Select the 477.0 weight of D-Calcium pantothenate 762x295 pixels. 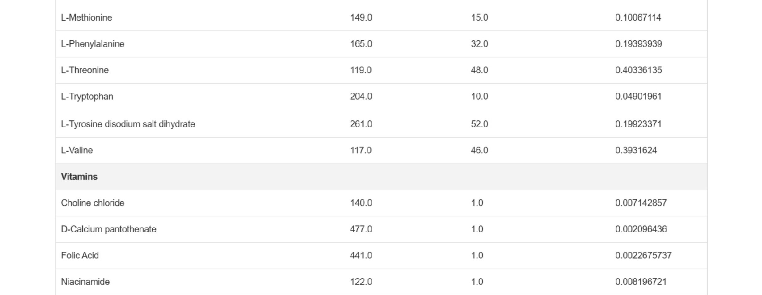click(361, 229)
